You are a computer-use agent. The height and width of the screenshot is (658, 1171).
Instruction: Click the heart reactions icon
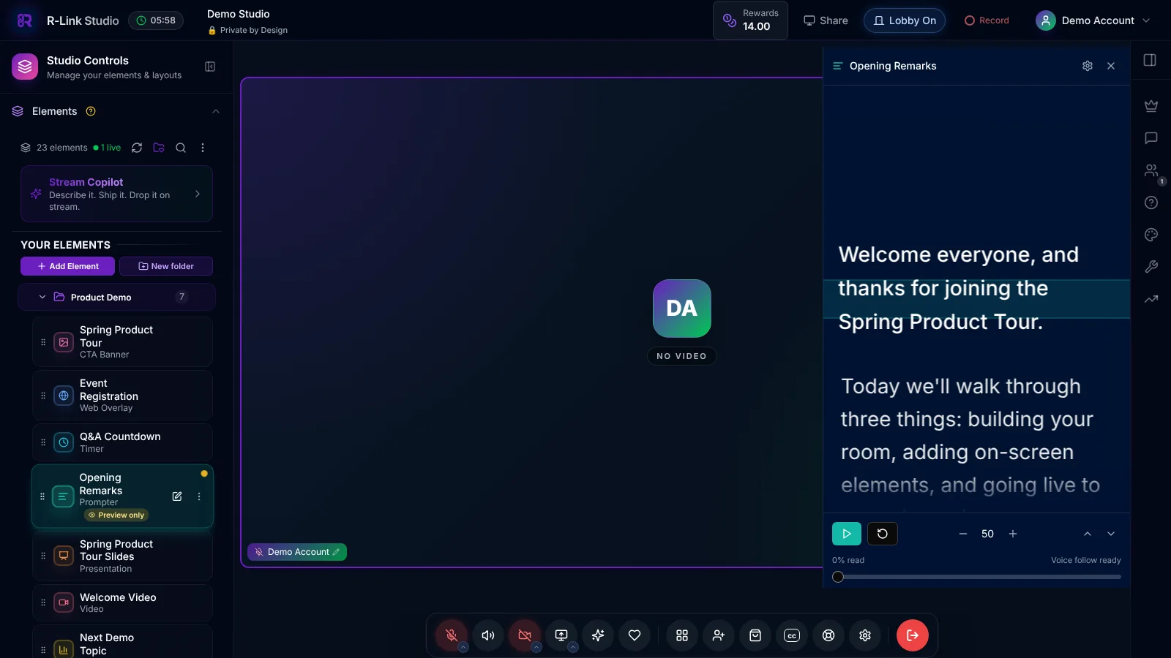click(x=635, y=635)
